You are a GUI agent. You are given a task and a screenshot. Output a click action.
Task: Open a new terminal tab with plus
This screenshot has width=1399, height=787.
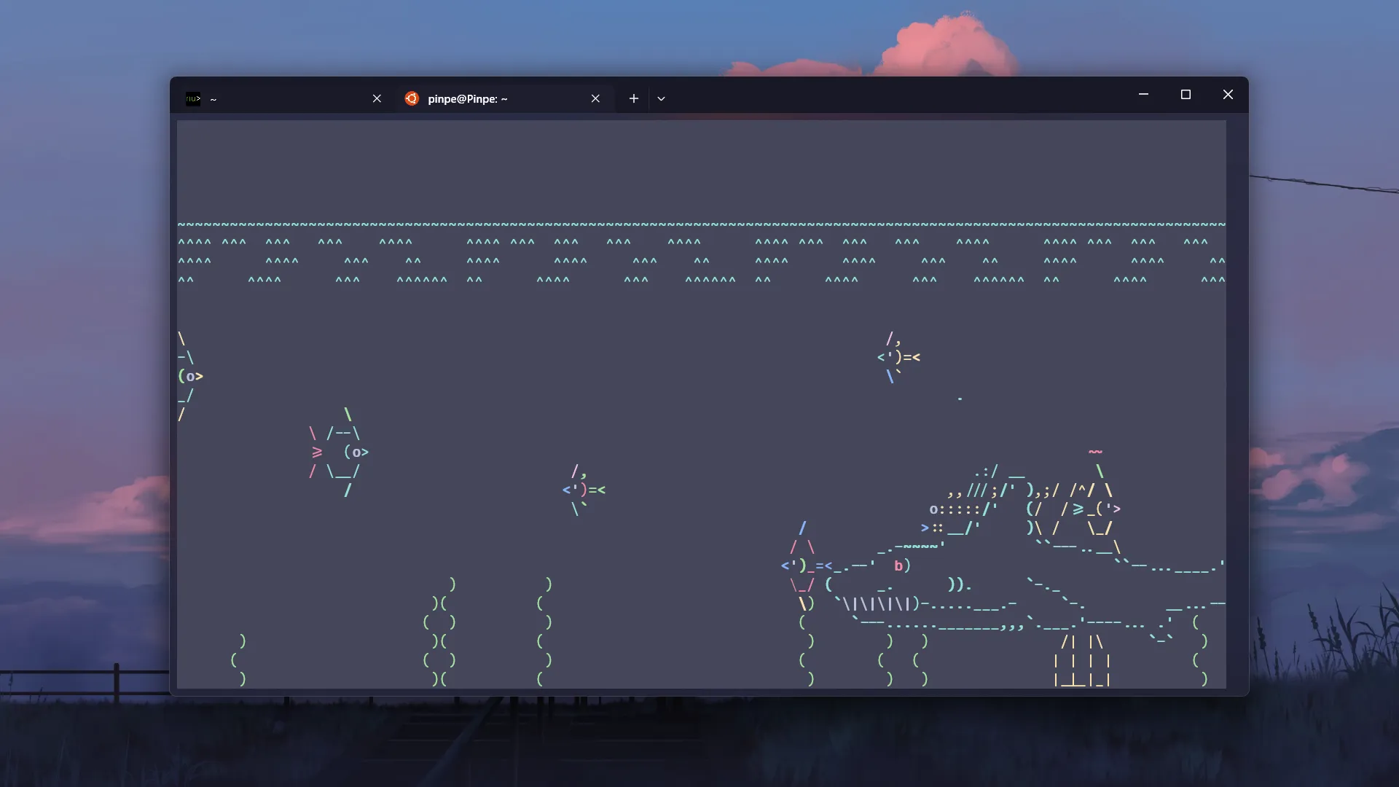pyautogui.click(x=634, y=98)
